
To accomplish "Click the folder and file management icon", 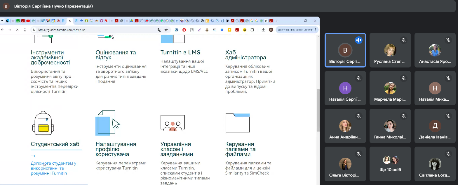I will click(x=238, y=123).
